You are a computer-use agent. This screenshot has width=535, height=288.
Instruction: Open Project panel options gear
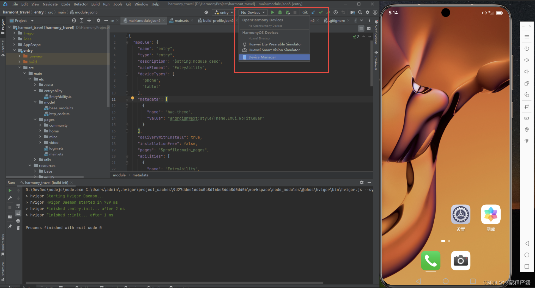click(98, 21)
